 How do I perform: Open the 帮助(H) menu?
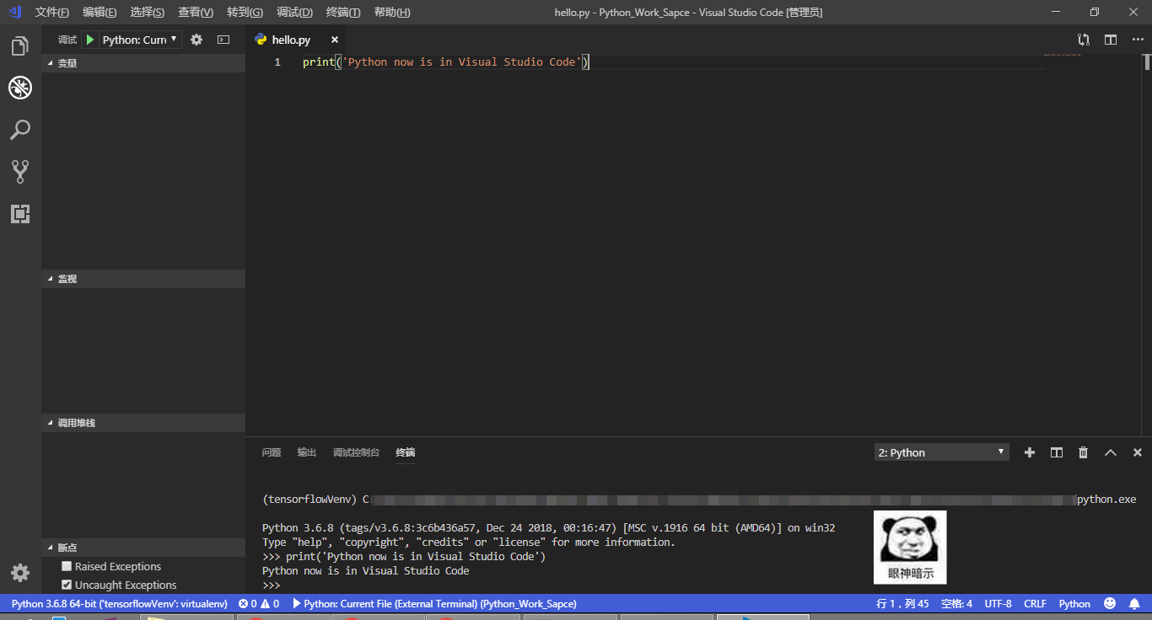click(392, 12)
